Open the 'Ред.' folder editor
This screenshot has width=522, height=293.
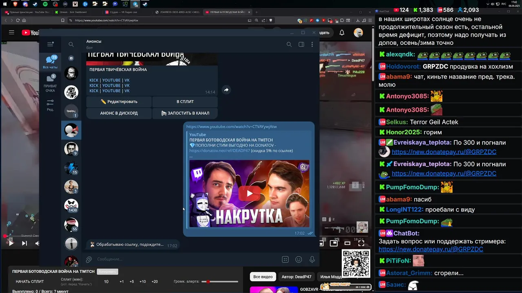[x=50, y=105]
